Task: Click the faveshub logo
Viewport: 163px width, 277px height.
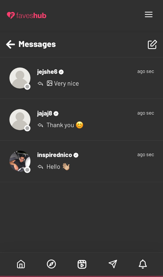Action: [27, 15]
